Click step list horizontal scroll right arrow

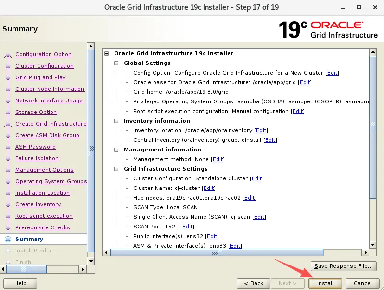coord(83,269)
